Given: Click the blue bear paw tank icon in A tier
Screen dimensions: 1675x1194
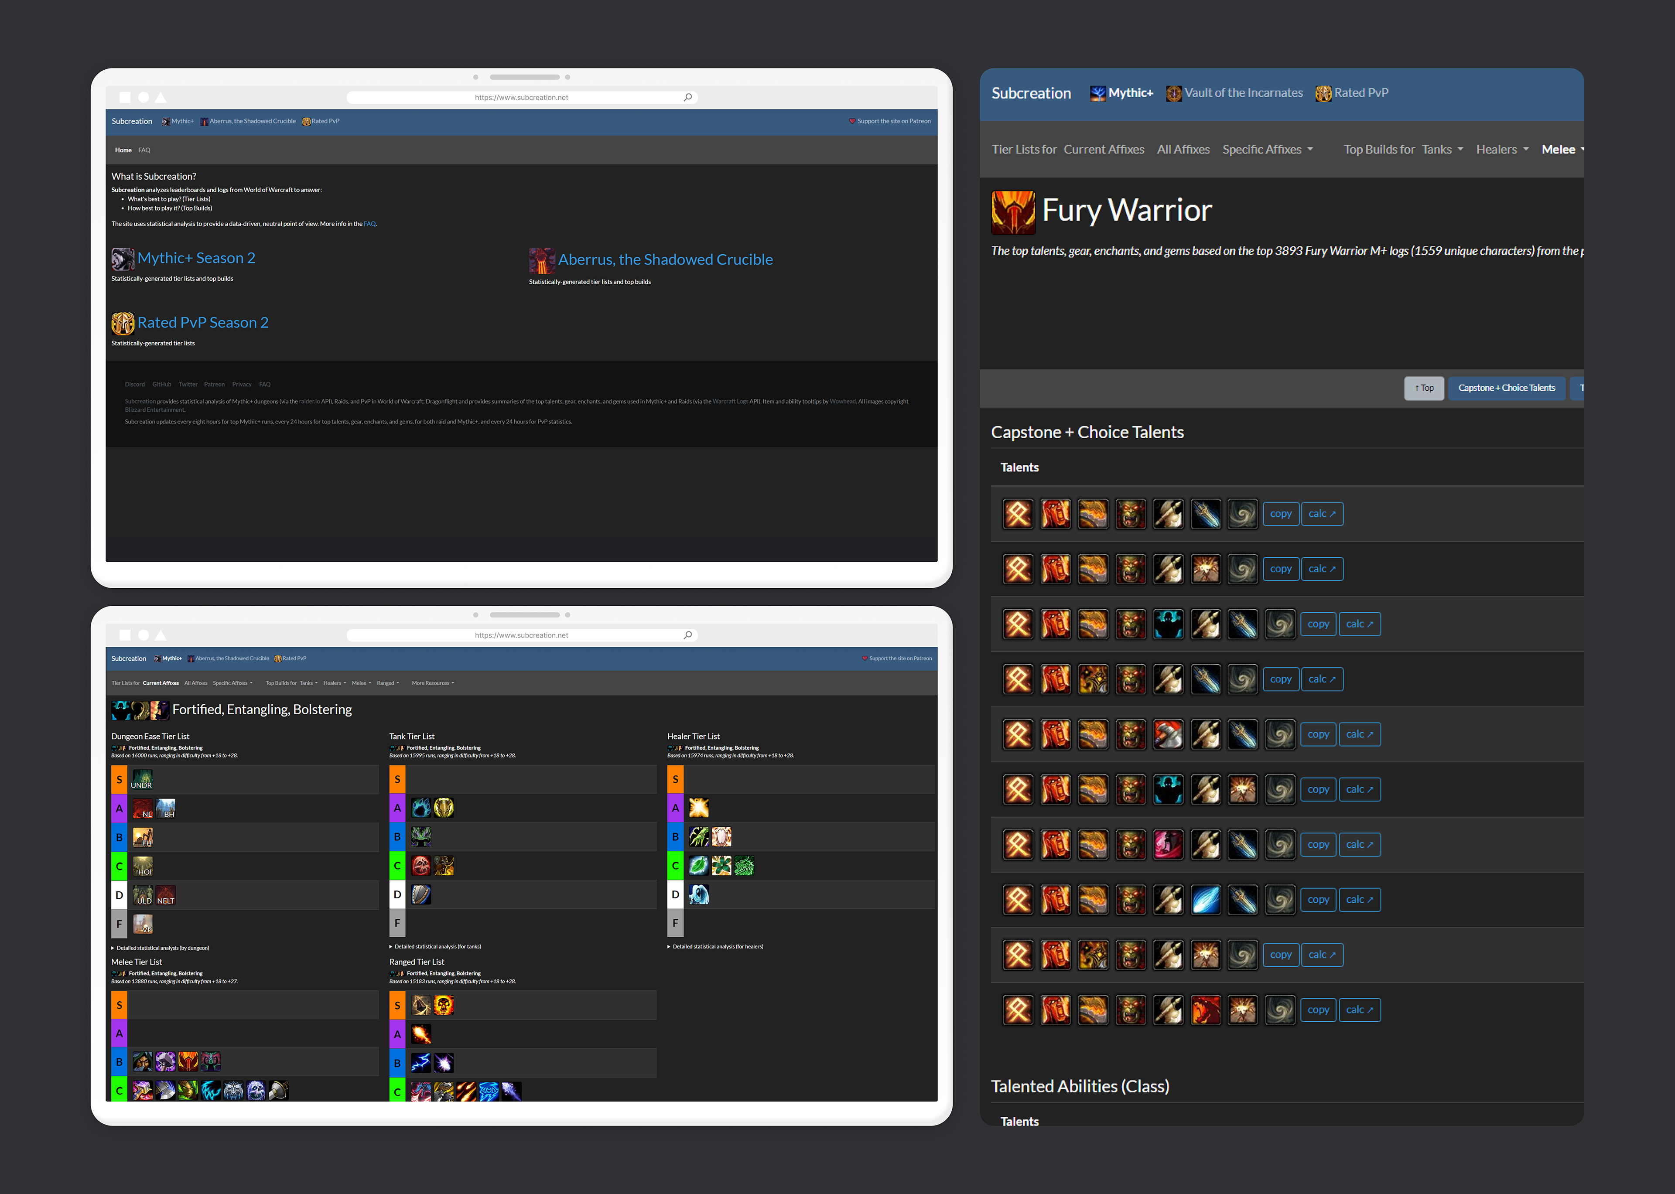Looking at the screenshot, I should click(x=420, y=808).
